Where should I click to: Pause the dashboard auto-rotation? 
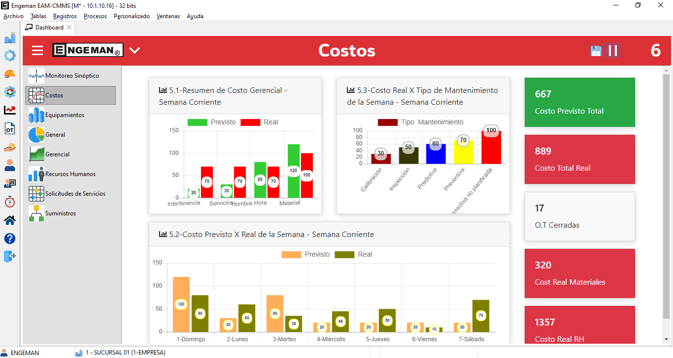pos(613,51)
